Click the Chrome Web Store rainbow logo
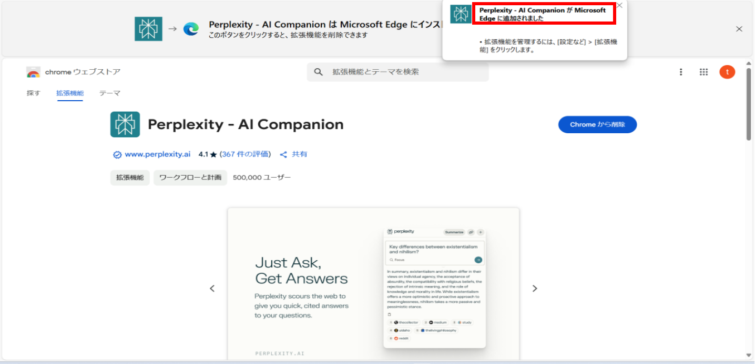The image size is (755, 364). point(34,72)
